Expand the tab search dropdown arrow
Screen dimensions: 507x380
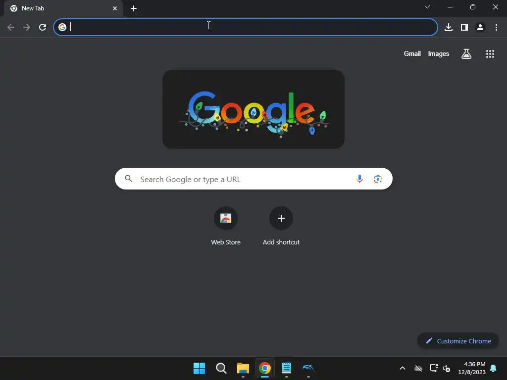(427, 7)
